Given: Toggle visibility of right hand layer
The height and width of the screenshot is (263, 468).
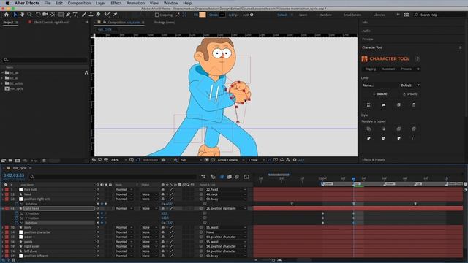Looking at the screenshot, I should (98, 208).
